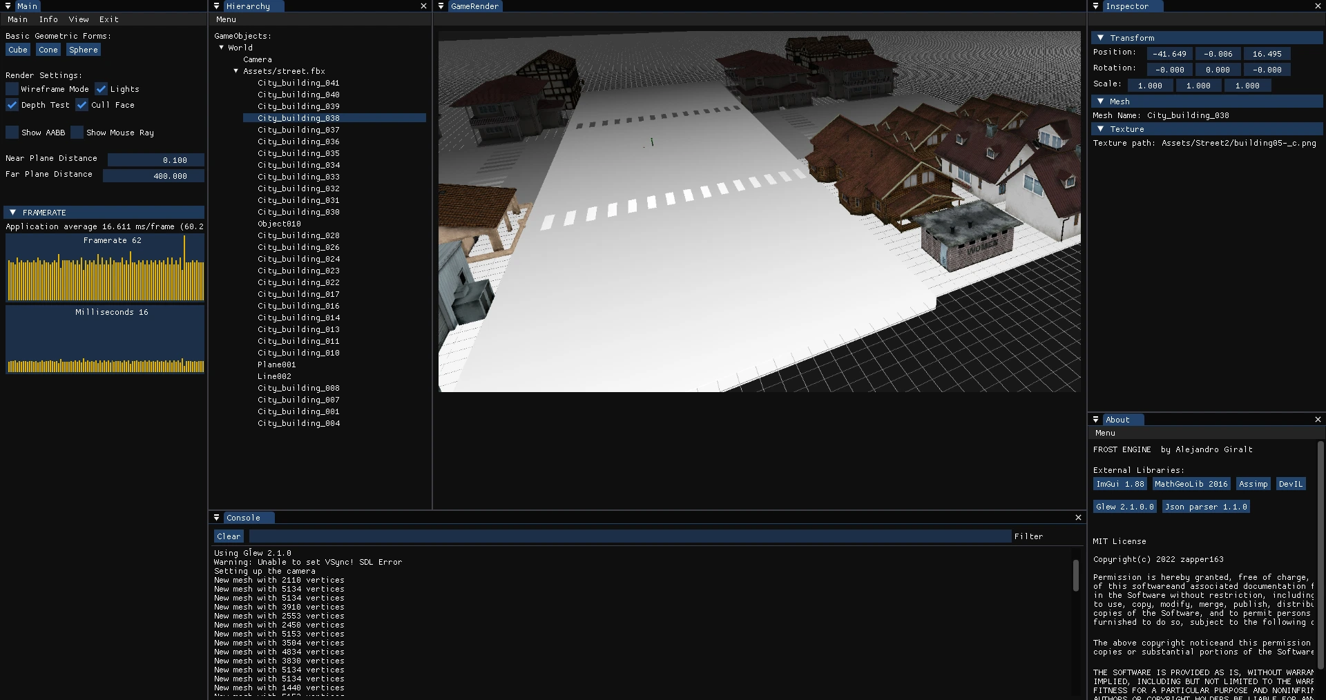Viewport: 1326px width, 700px height.
Task: Click the Framerate histogram graph
Action: pyautogui.click(x=105, y=268)
